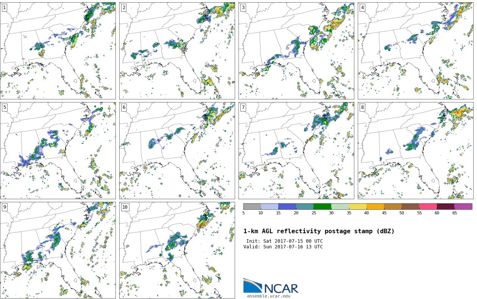
Task: Click the Init time text line
Action: coord(285,241)
